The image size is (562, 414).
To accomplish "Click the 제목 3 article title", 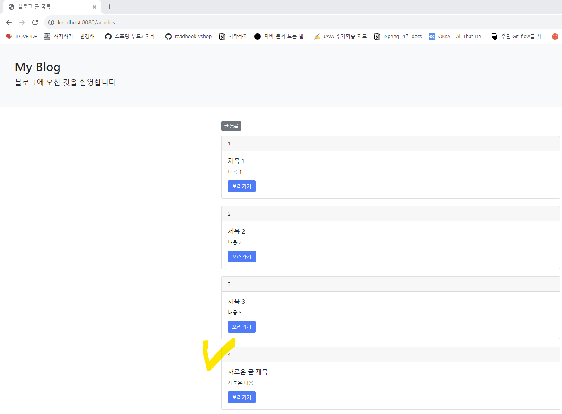I will tap(236, 301).
